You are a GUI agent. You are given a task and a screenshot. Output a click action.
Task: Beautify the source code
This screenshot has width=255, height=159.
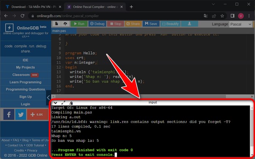(170, 24)
